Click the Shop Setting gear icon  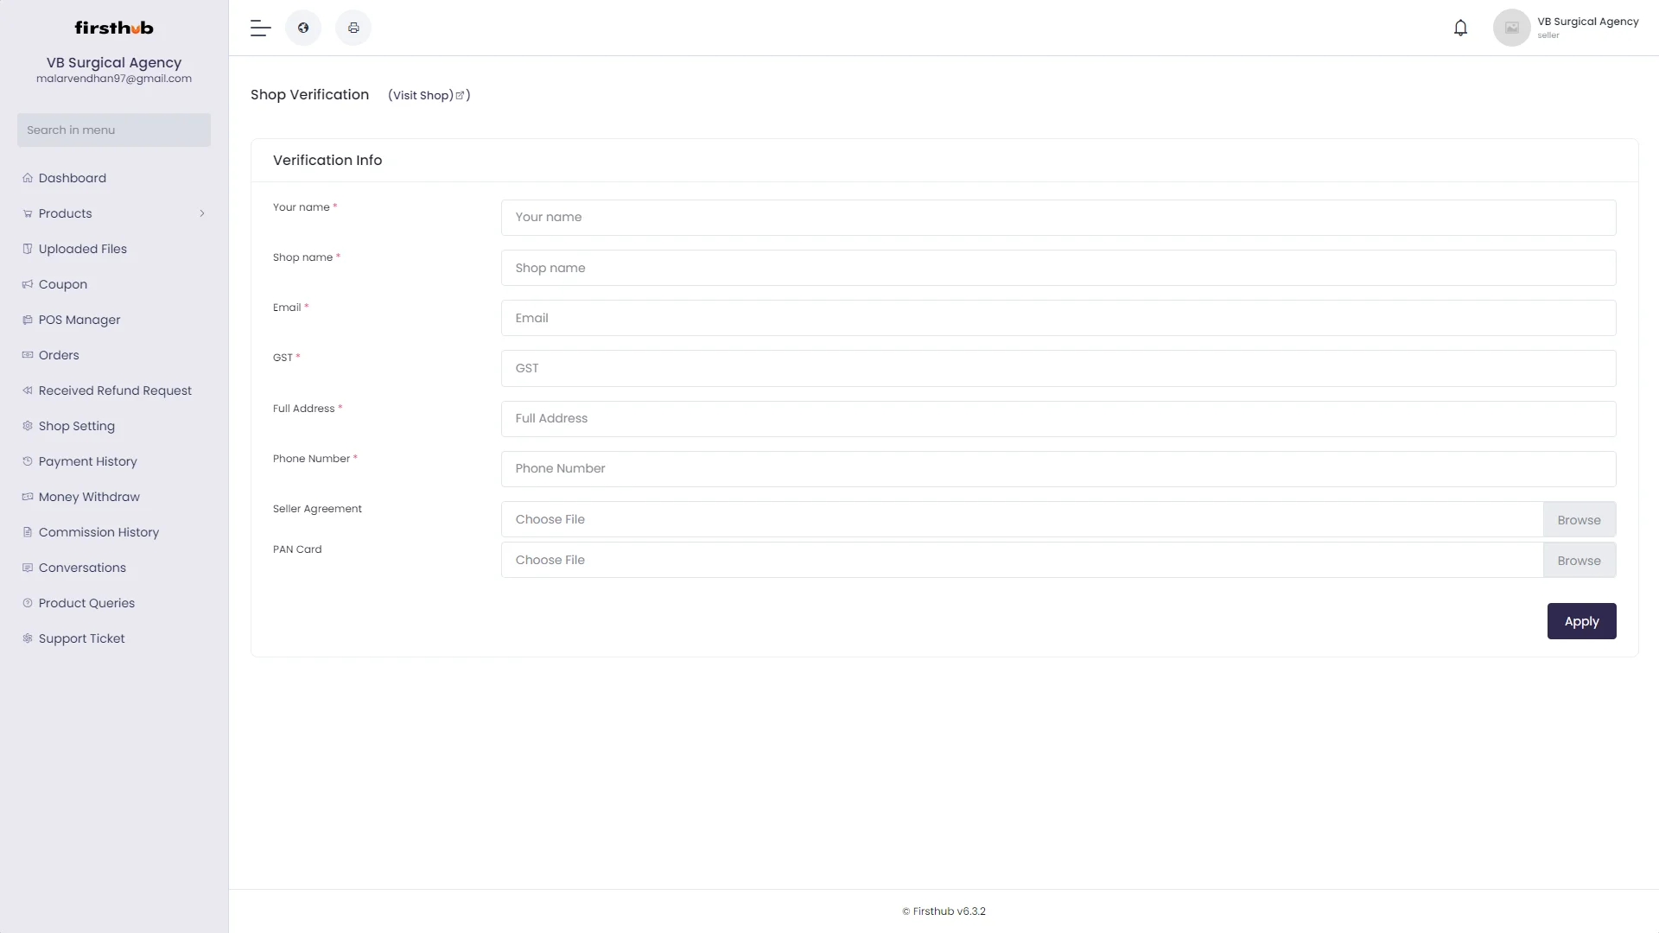[28, 426]
